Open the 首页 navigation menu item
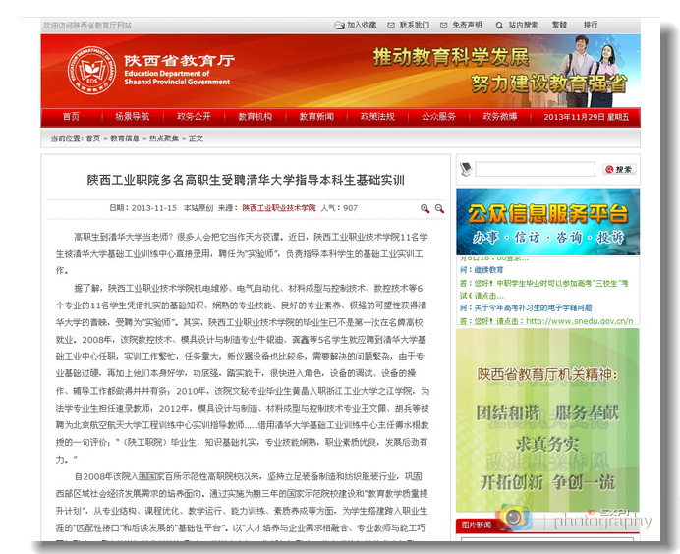Image resolution: width=680 pixels, height=554 pixels. click(71, 117)
